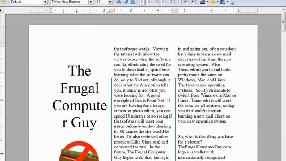Decrease paragraph indent
Image resolution: width=286 pixels, height=161 pixels.
[x=186, y=2]
